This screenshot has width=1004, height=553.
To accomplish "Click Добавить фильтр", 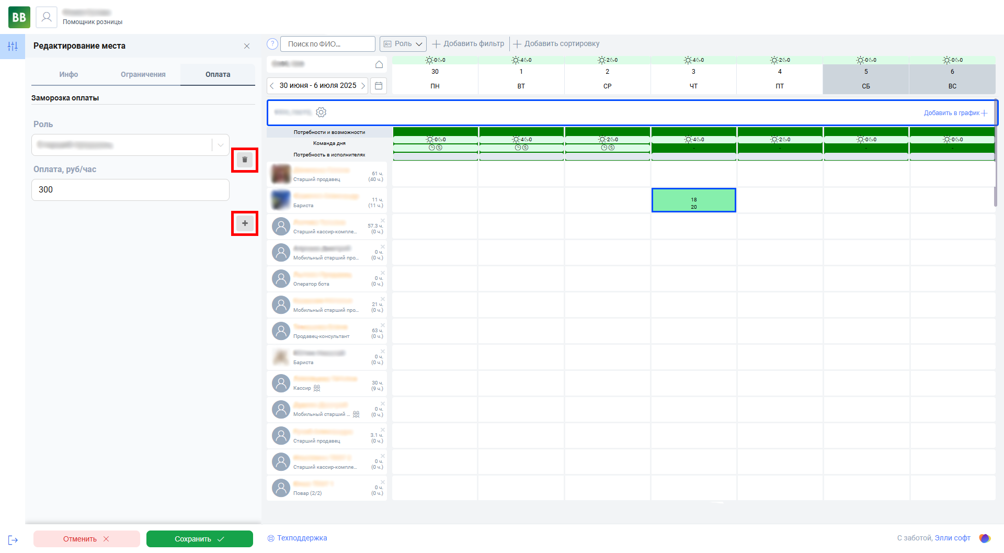I will click(x=468, y=44).
